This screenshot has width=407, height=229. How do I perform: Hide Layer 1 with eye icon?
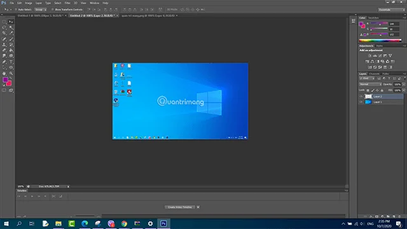(x=361, y=102)
